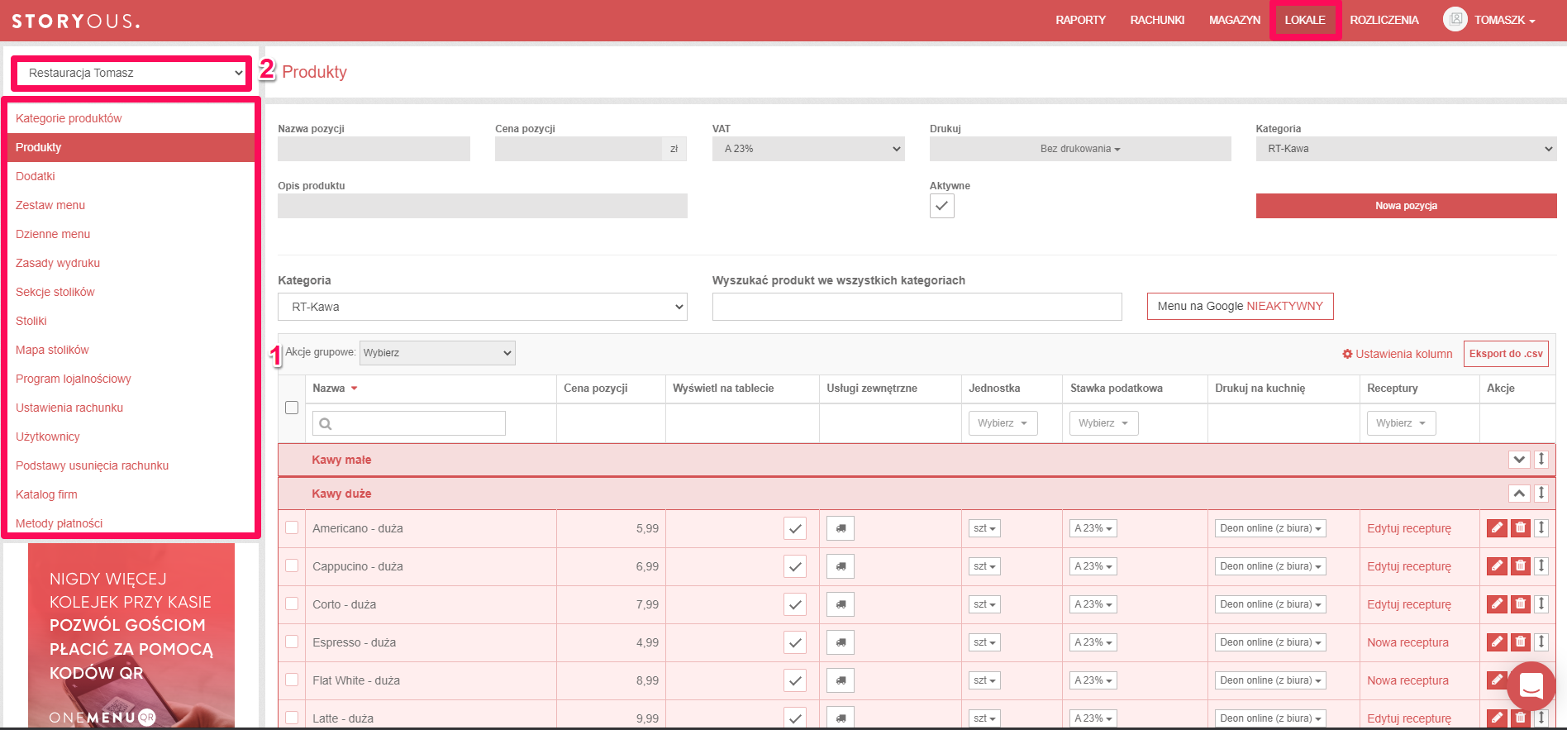
Task: Edit the Espresso - duża pencil icon
Action: click(1497, 642)
